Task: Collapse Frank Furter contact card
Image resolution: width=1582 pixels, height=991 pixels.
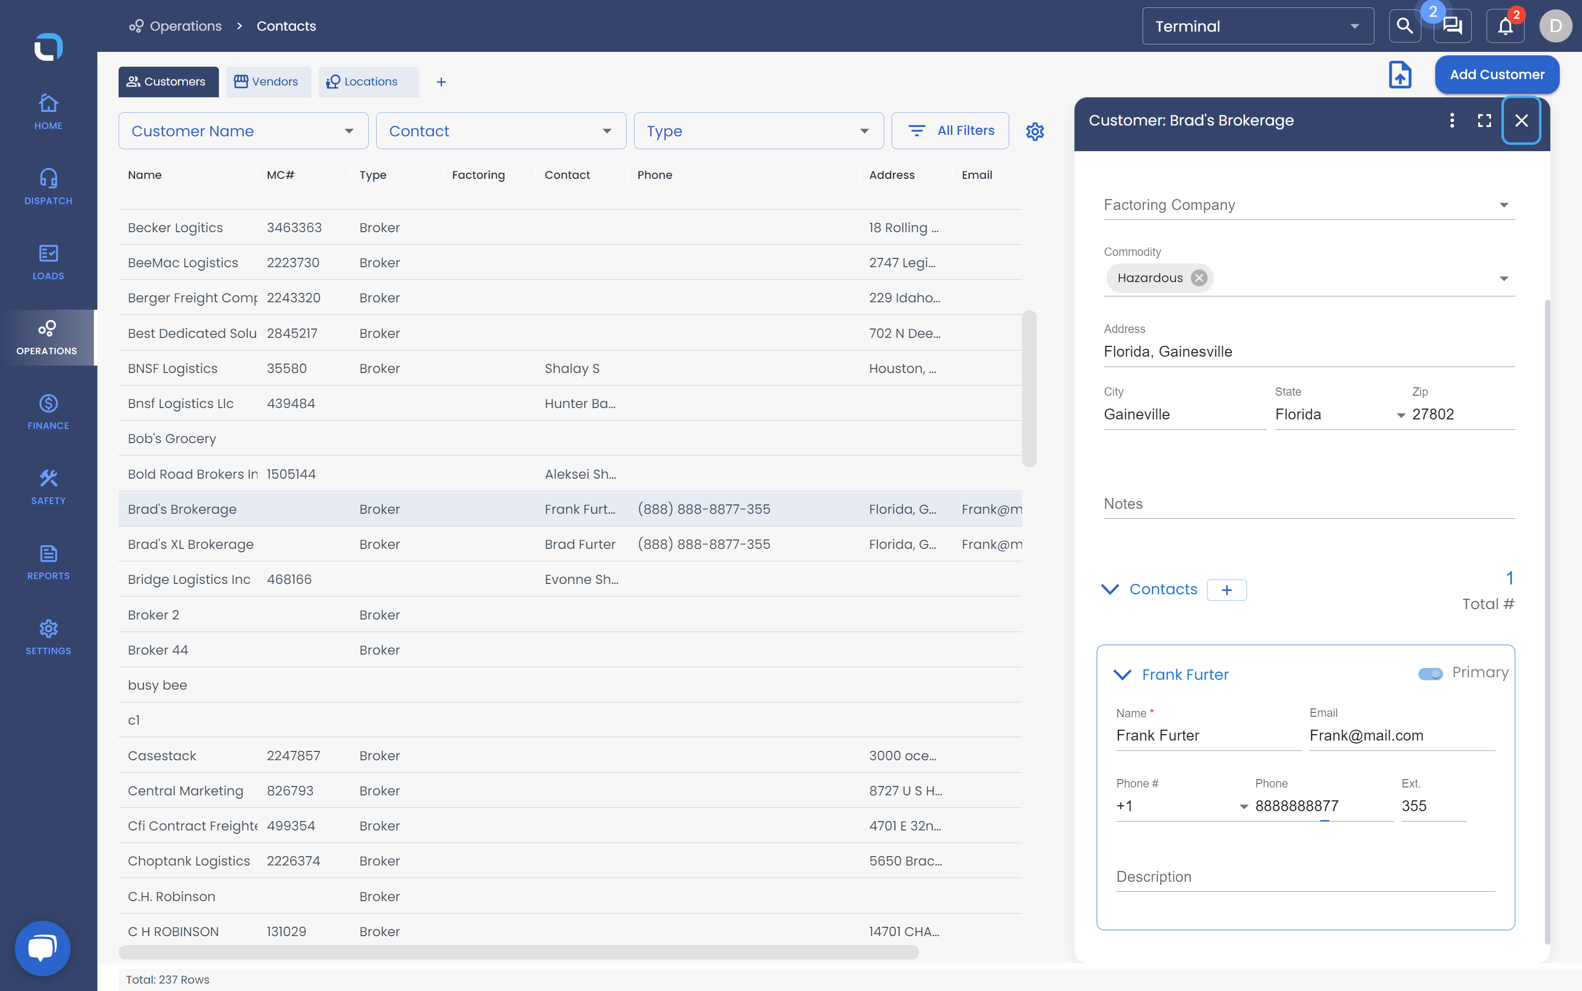Action: point(1122,674)
